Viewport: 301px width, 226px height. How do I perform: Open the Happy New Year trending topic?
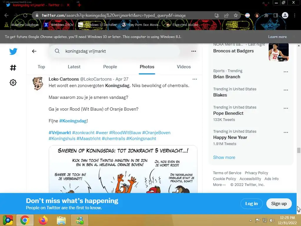[230, 137]
